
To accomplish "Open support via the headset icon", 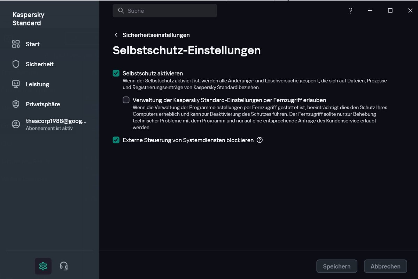I will click(63, 266).
